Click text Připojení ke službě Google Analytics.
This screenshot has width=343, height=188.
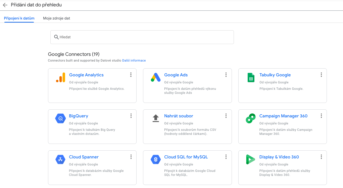coord(97,89)
